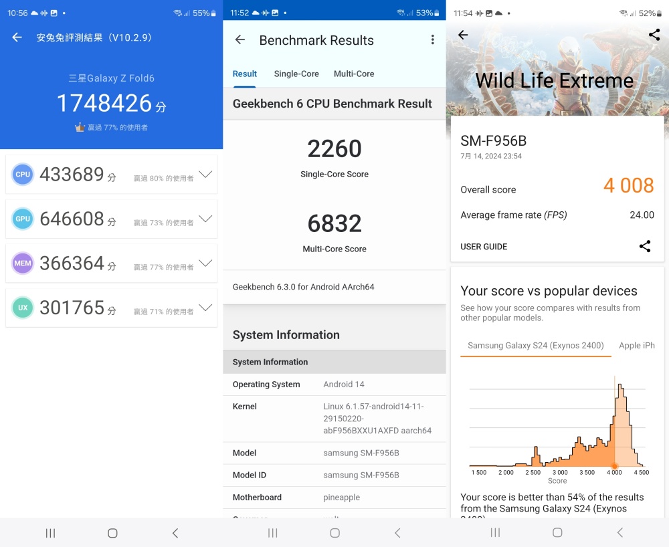Viewport: 669px width, 547px height.
Task: Tap share icon atop Wild Life Extreme banner
Action: coord(654,35)
